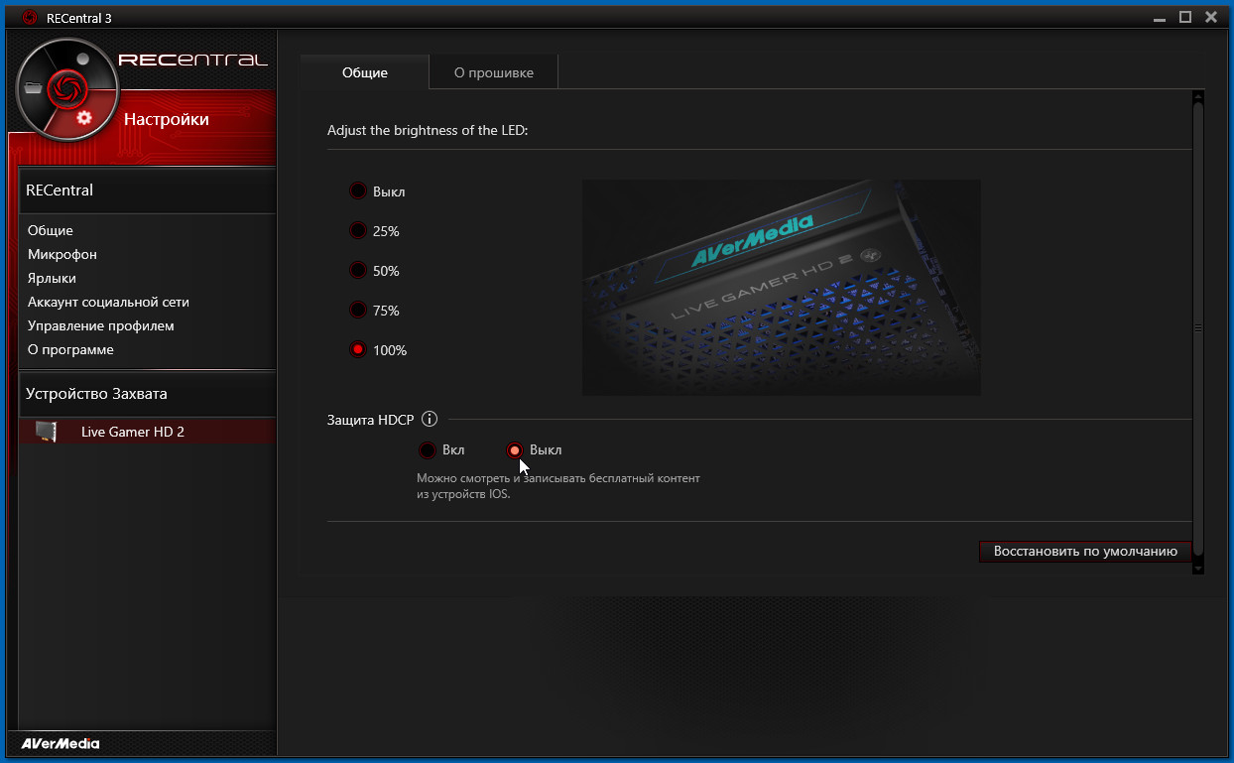The image size is (1234, 763).
Task: Click the 'Можно смотреть и записывать' description text
Action: pyautogui.click(x=558, y=486)
